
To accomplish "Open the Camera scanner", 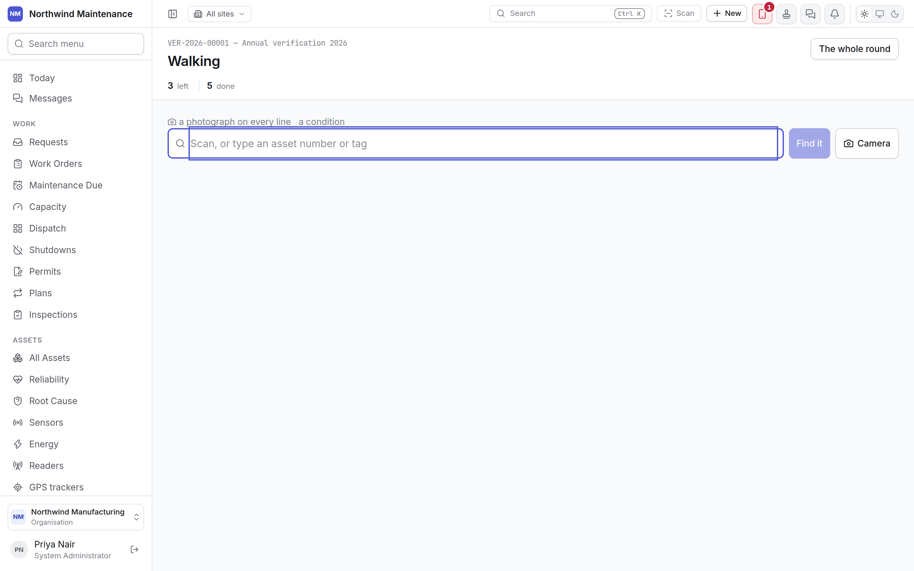I will click(867, 143).
